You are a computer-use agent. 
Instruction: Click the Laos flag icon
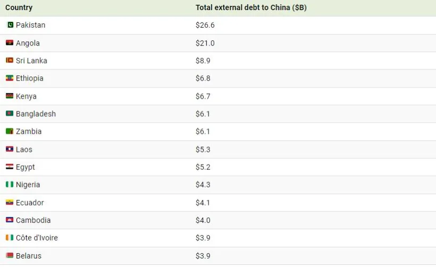pos(10,149)
